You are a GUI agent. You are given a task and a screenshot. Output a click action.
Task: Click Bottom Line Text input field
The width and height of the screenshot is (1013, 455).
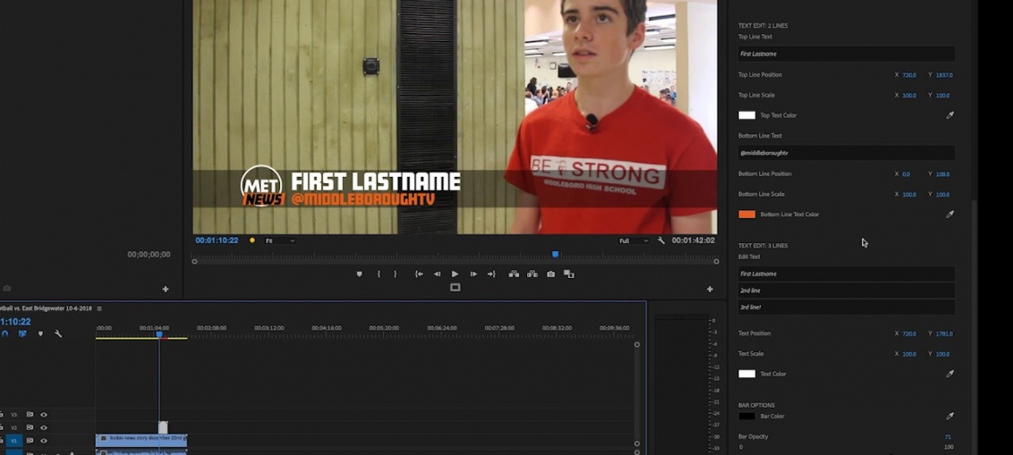click(847, 153)
